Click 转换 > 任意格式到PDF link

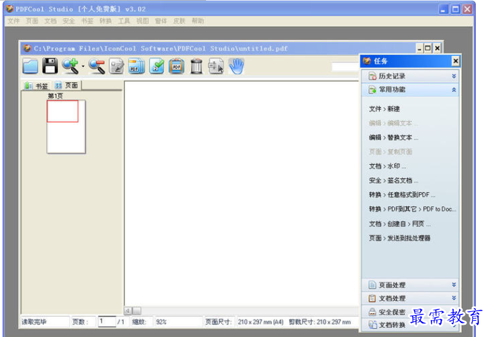pos(402,195)
